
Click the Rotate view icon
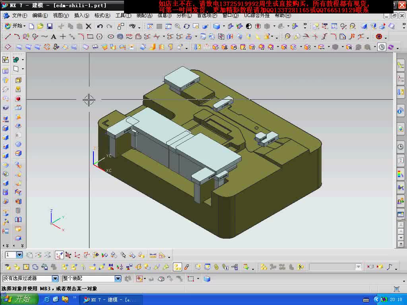(x=187, y=26)
